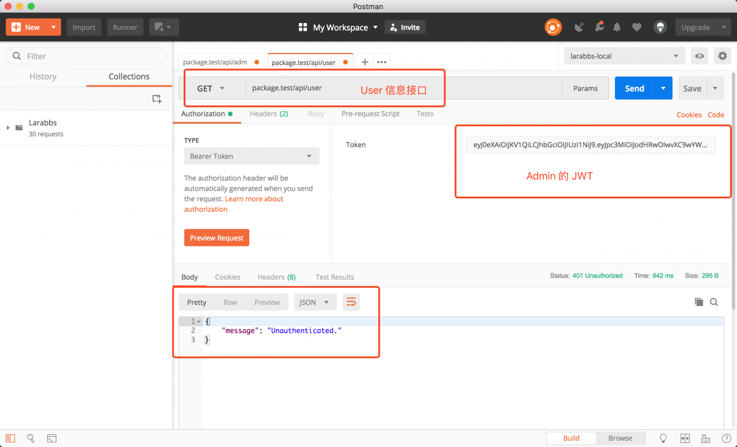Switch to the Collections tab
737x447 pixels.
pyautogui.click(x=129, y=77)
